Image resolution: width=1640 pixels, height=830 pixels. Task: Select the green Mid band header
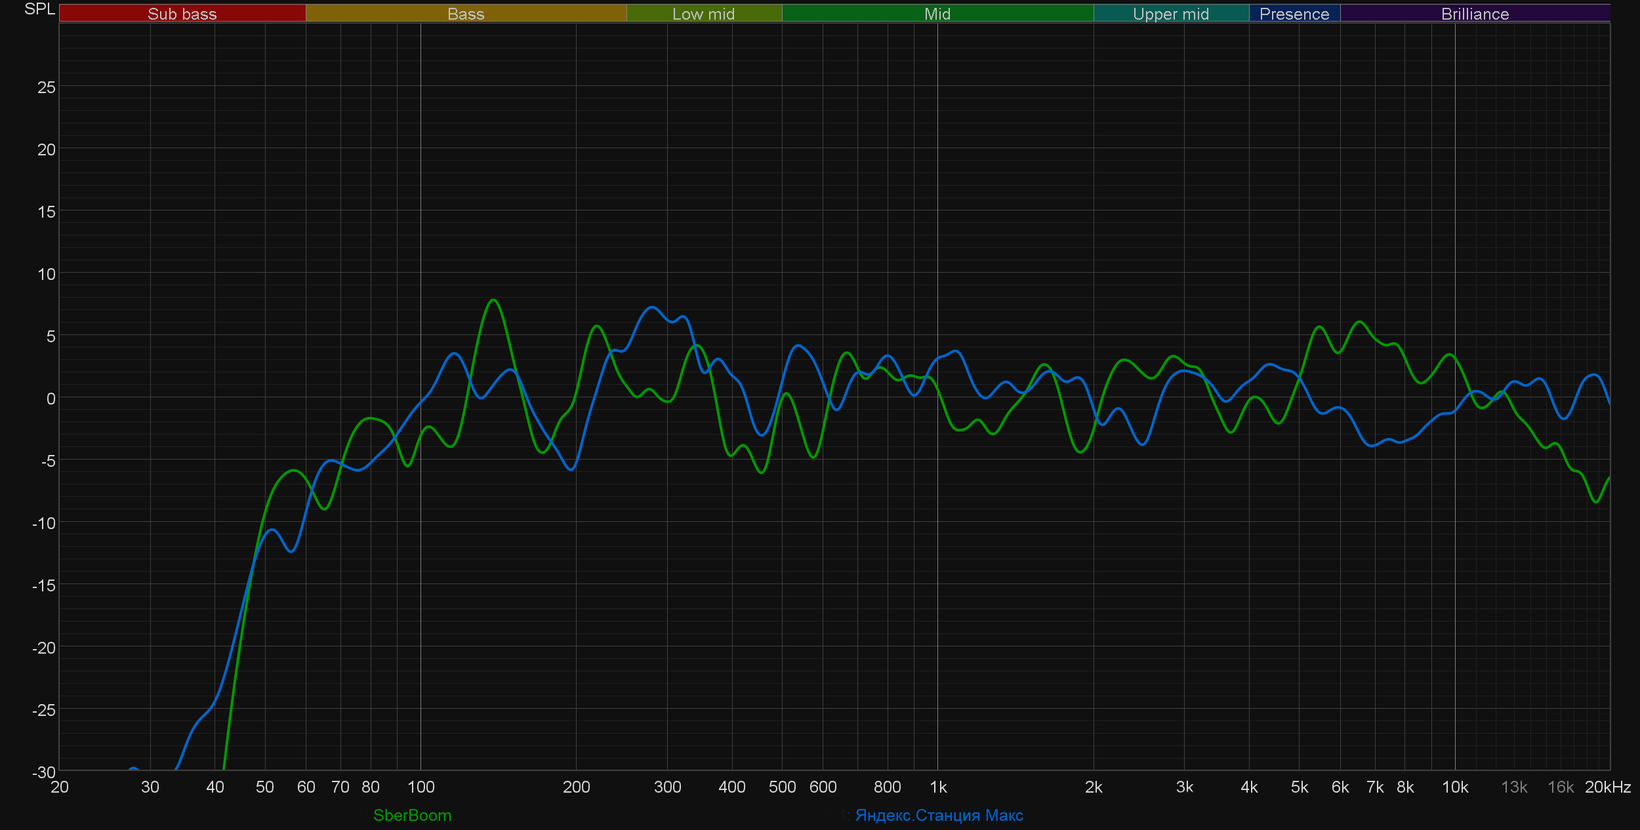click(937, 14)
